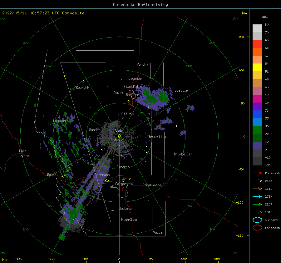The height and width of the screenshot is (263, 281).
Task: Click the RedDeer city label
Action: pos(132,95)
